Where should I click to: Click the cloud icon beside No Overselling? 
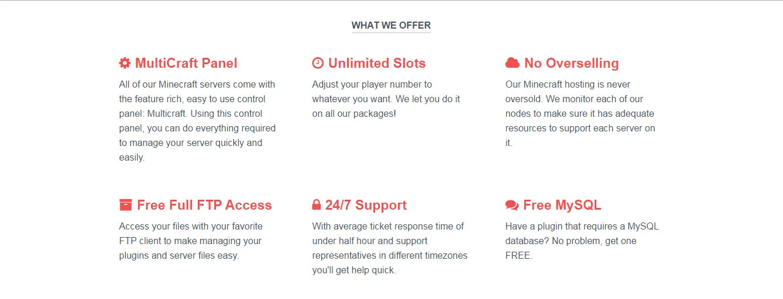coord(513,63)
